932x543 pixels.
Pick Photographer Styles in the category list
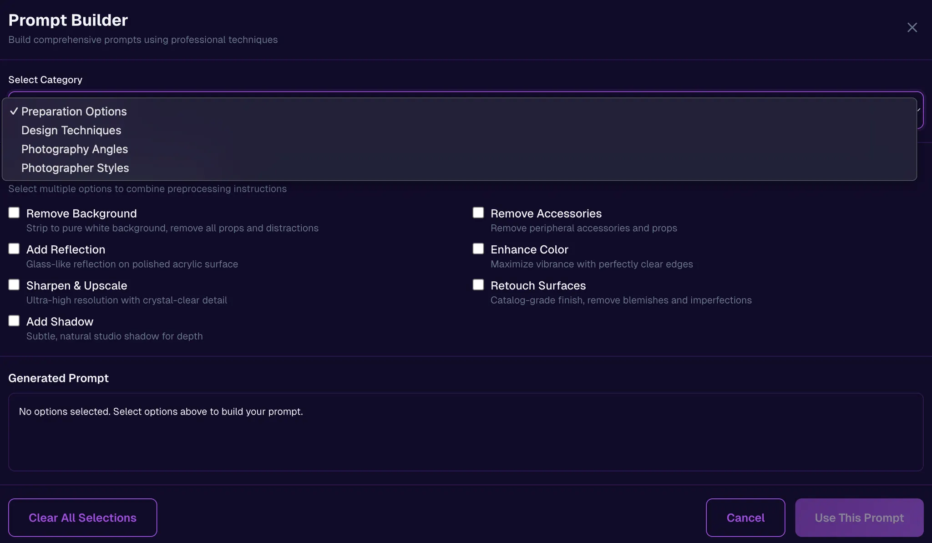tap(75, 168)
